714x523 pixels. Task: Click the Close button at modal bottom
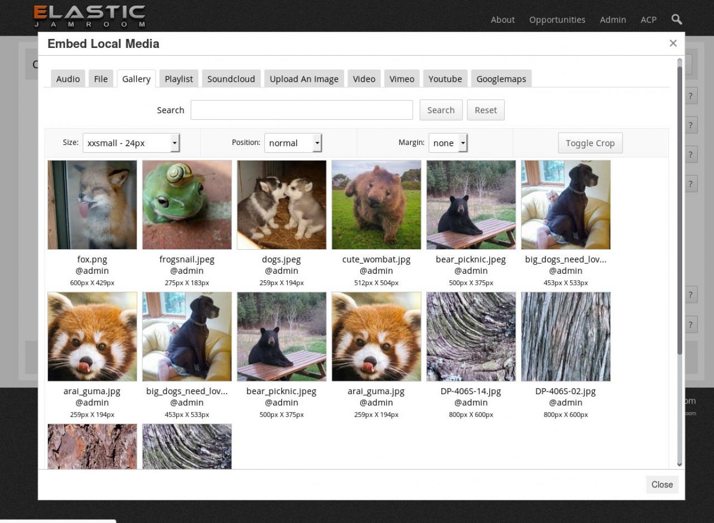662,485
